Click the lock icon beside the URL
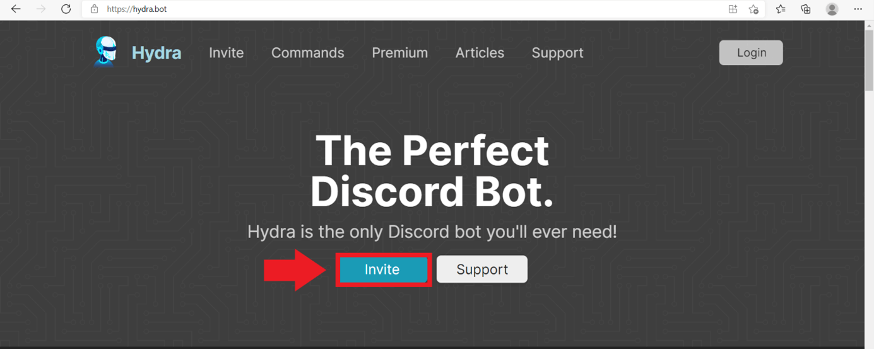 tap(94, 9)
